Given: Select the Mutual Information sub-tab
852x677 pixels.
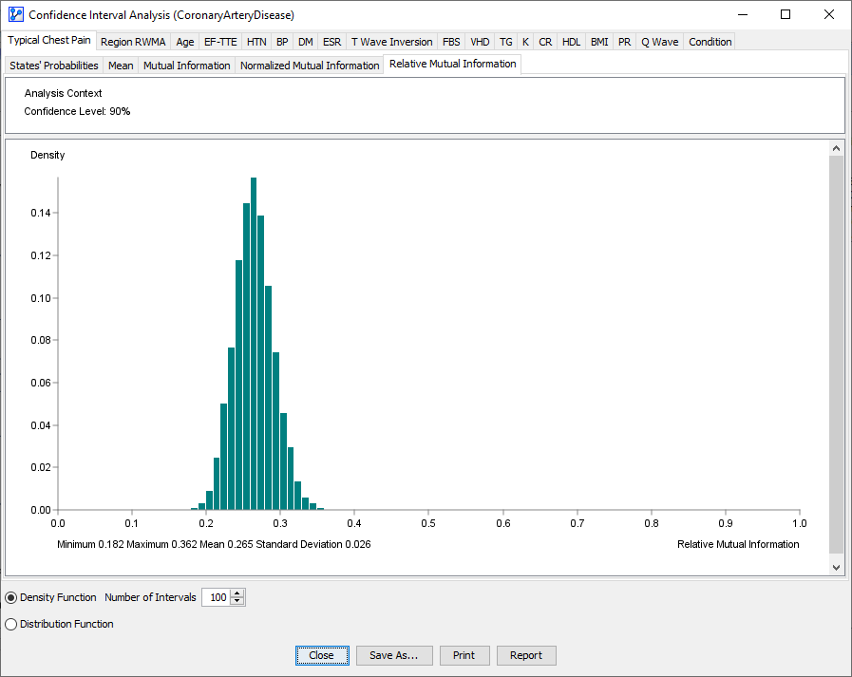Looking at the screenshot, I should click(186, 66).
